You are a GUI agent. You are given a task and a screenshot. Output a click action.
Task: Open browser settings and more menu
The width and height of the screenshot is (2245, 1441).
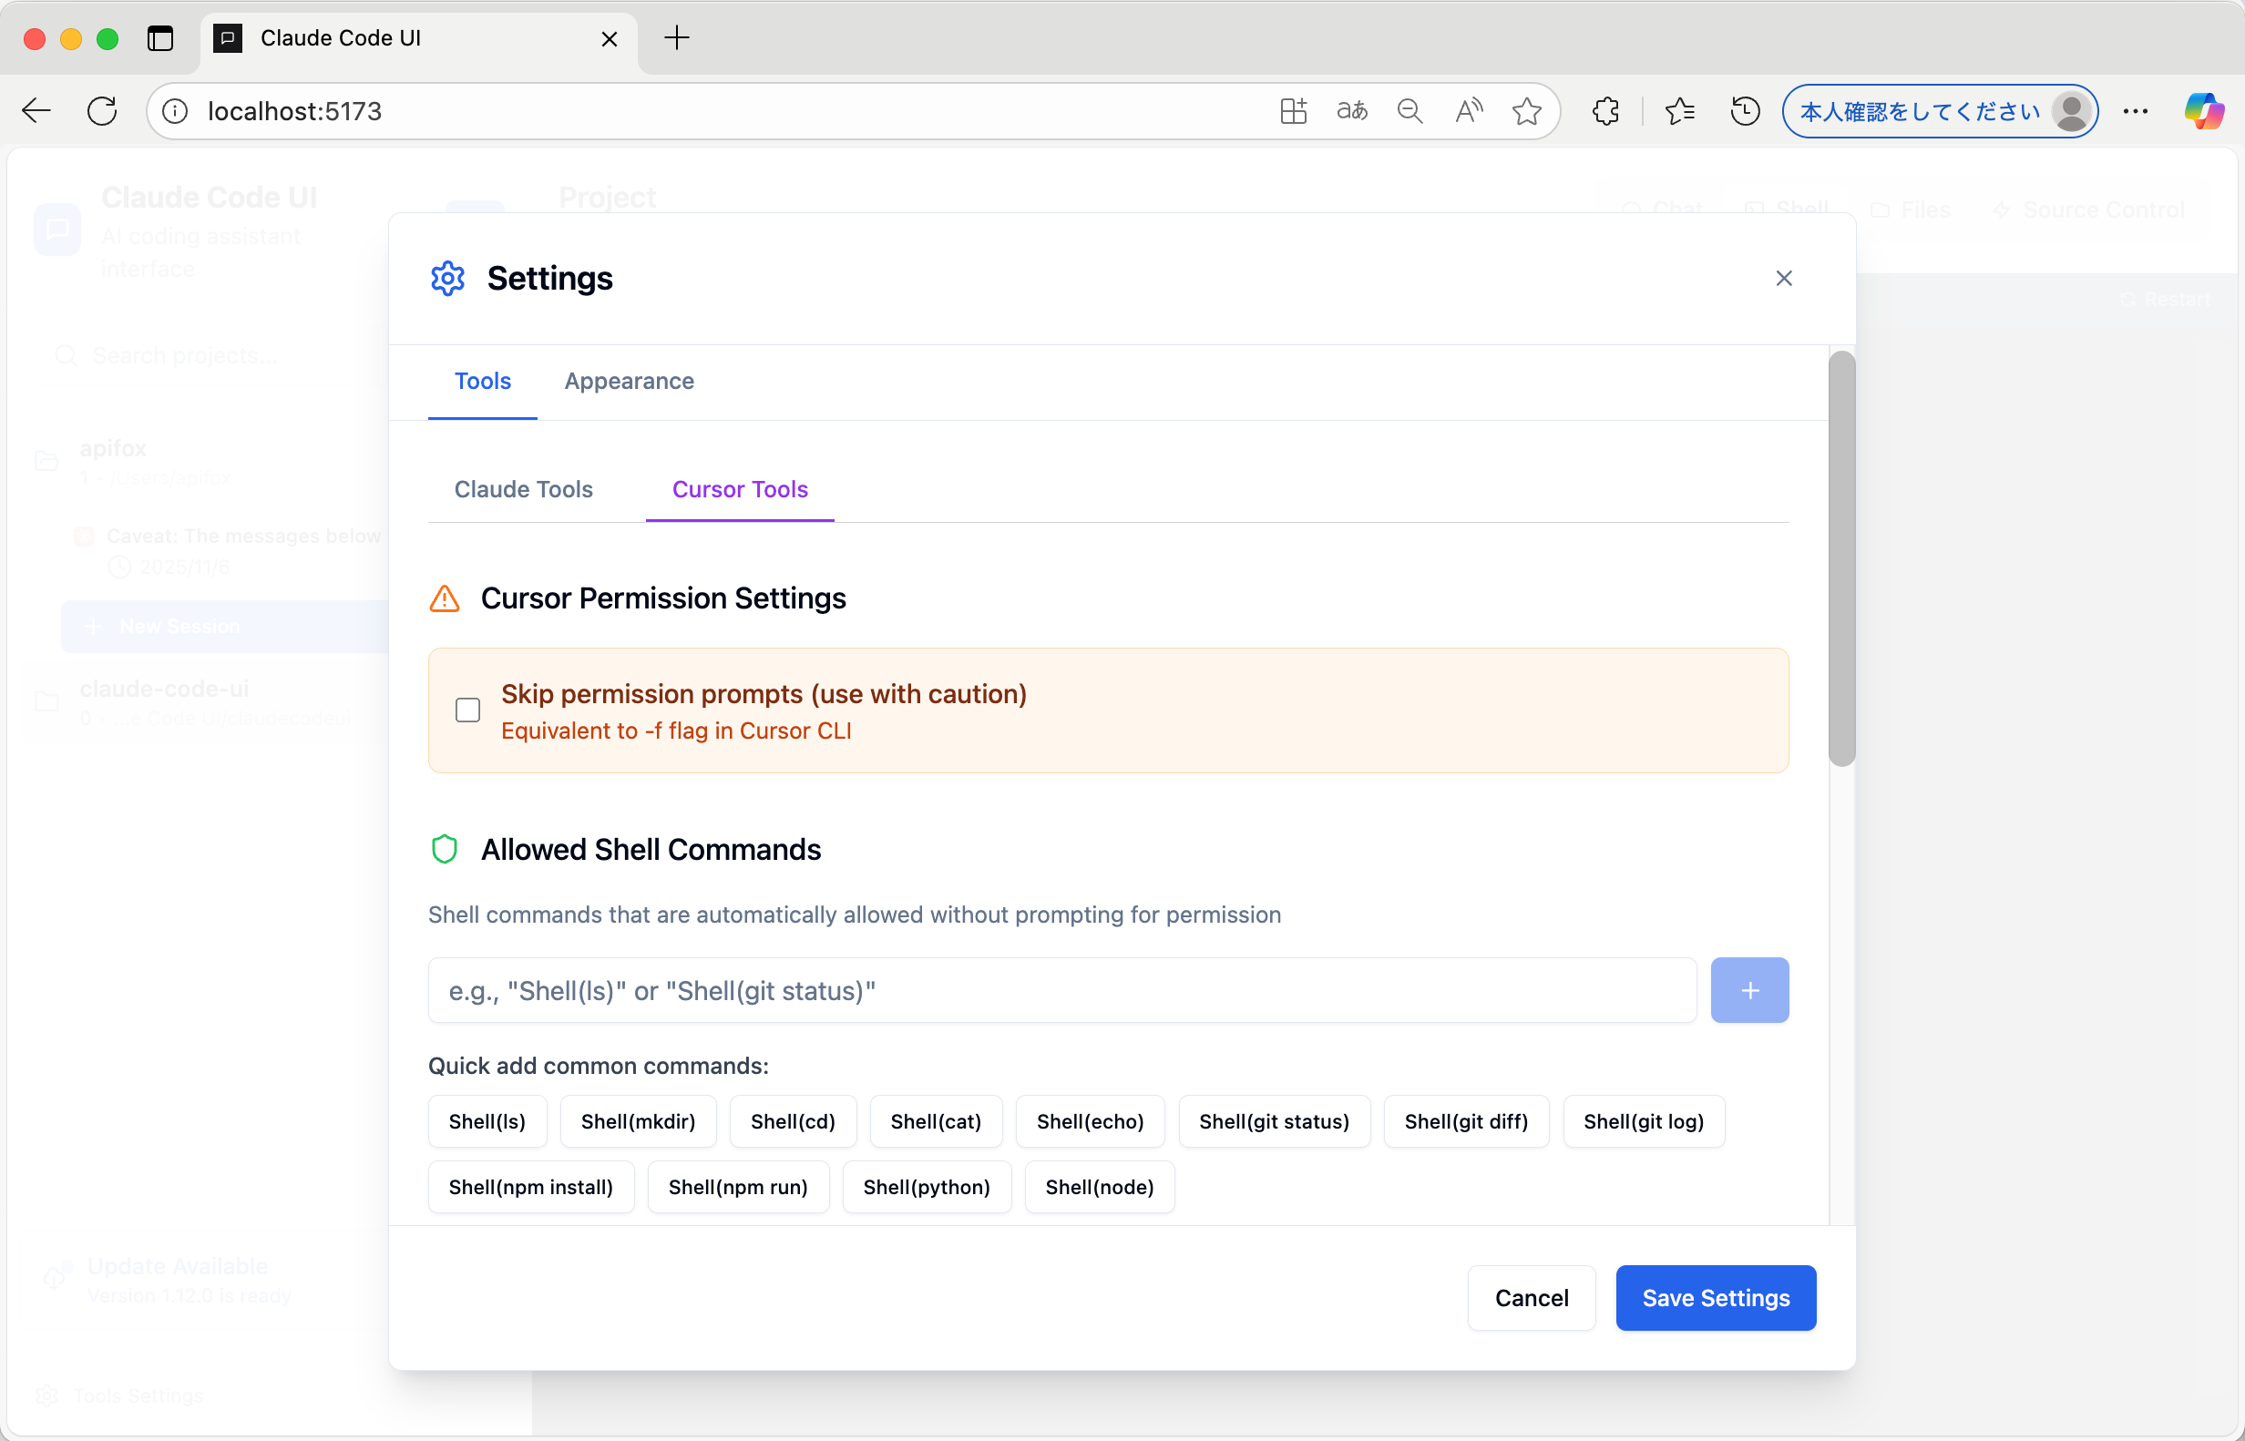pyautogui.click(x=2135, y=111)
